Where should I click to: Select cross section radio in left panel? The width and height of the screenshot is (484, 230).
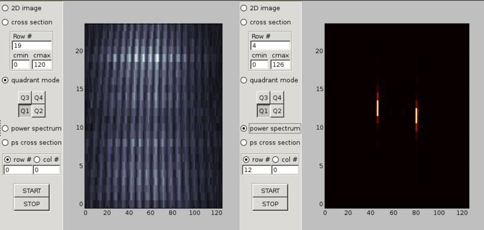5,22
